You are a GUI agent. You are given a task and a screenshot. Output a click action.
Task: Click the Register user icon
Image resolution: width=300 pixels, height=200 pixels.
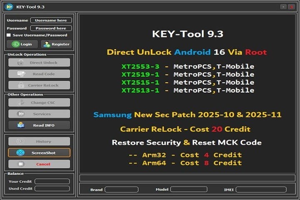point(46,44)
